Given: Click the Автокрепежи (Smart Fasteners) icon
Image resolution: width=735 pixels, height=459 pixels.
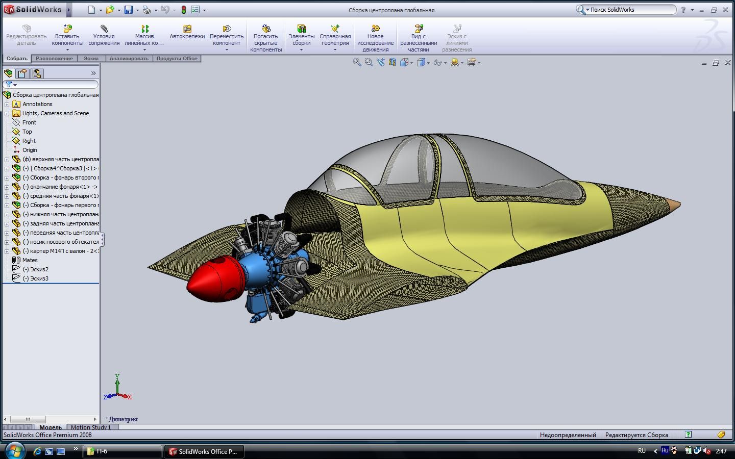Looking at the screenshot, I should [x=187, y=29].
